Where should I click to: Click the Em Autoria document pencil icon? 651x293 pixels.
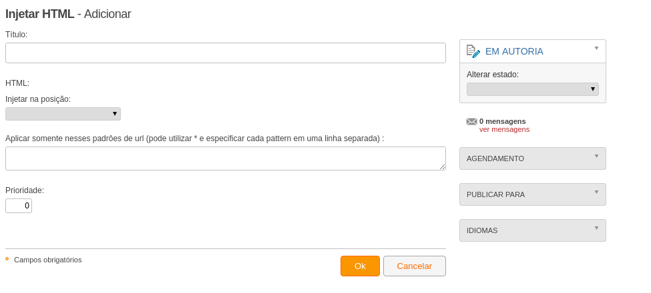click(x=473, y=51)
